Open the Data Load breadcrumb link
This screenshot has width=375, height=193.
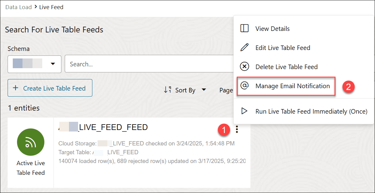pos(19,7)
